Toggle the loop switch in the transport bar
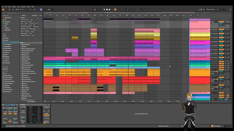234x131 pixels. pyautogui.click(x=137, y=9)
